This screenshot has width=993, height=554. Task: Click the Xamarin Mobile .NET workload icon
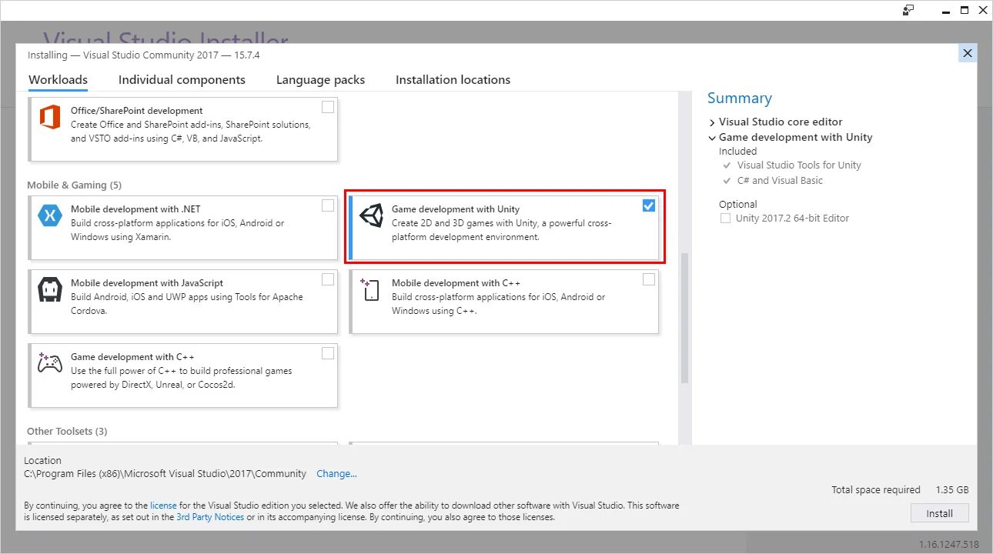[x=50, y=216]
